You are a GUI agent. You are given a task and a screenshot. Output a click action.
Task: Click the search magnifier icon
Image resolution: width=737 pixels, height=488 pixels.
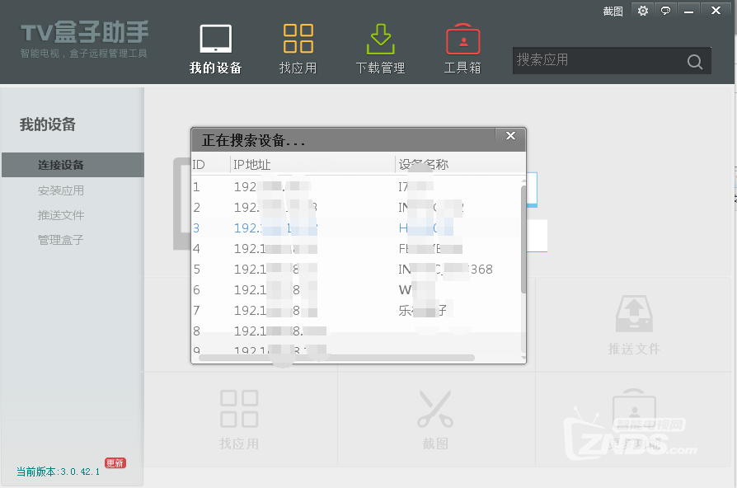695,62
